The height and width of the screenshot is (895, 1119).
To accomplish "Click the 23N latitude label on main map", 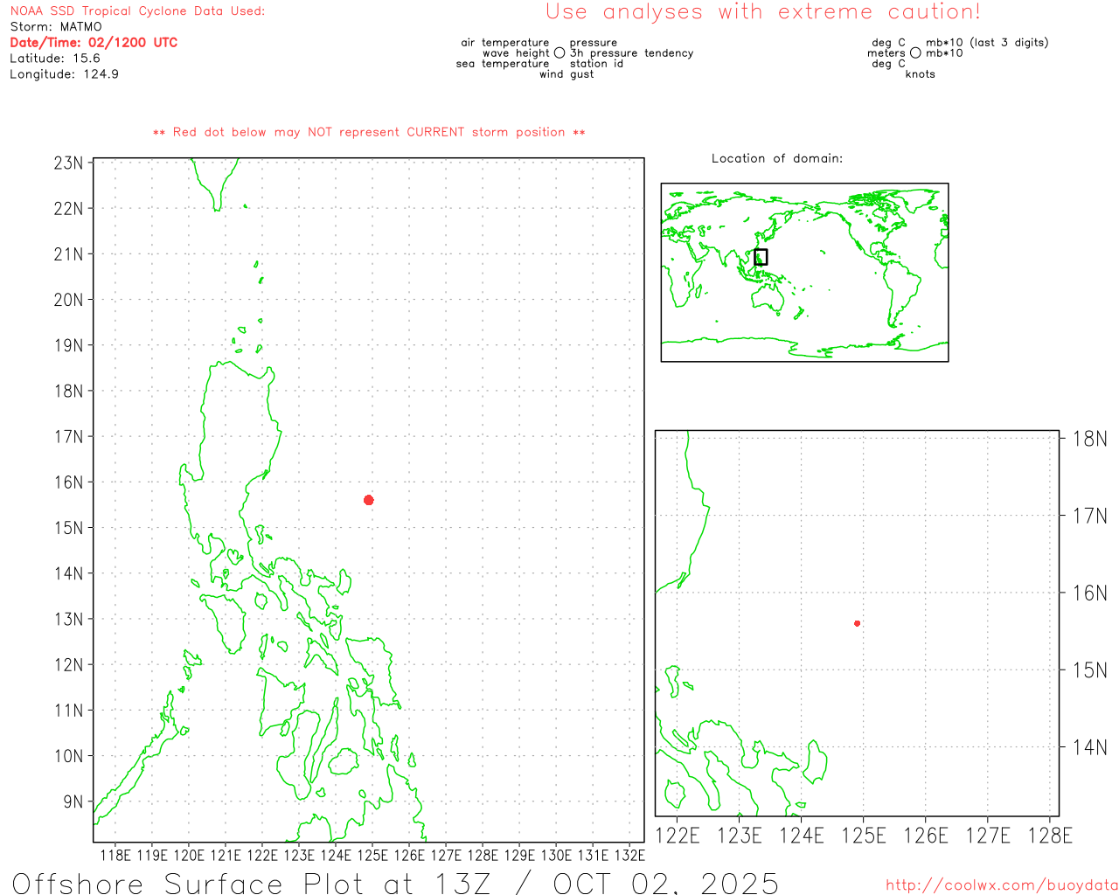I will (x=68, y=163).
